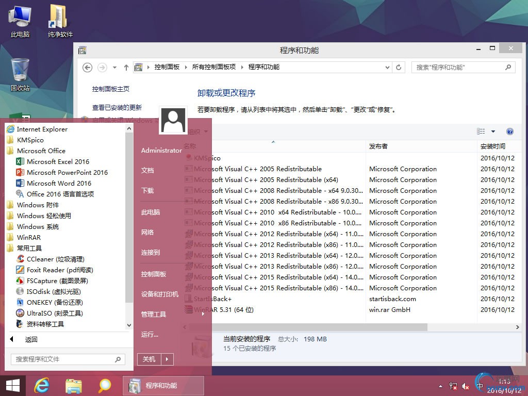Viewport: 528px width, 396px height.
Task: Click the start menu list down arrow
Action: 129,325
